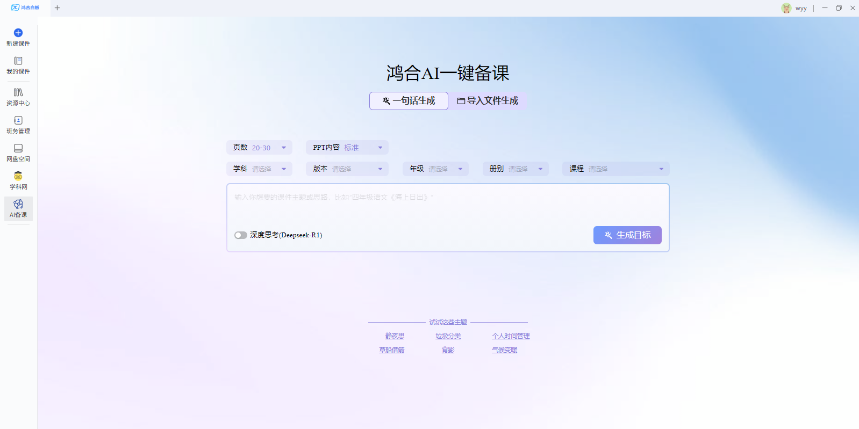Switch to the 导入文件生成 tab
The width and height of the screenshot is (859, 429).
tap(488, 101)
